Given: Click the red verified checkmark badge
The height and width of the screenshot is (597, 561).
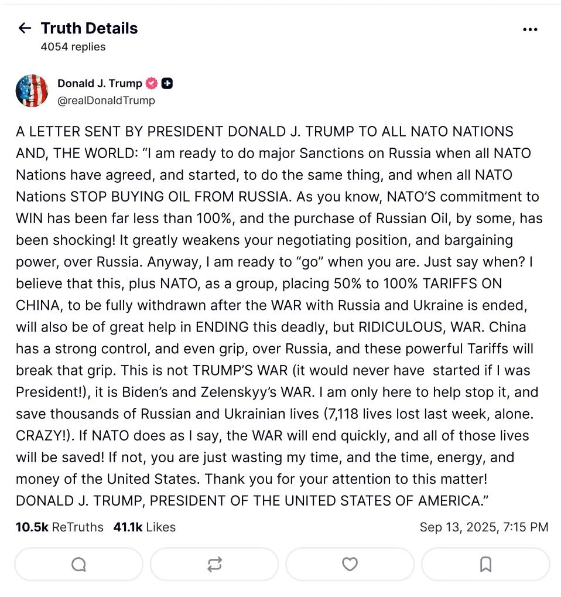Looking at the screenshot, I should click(152, 83).
